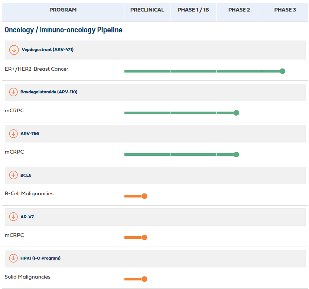Click the arrow icon beside Vepdegestrant (ARV-471)
Viewport: 309px width, 289px height.
coord(14,50)
